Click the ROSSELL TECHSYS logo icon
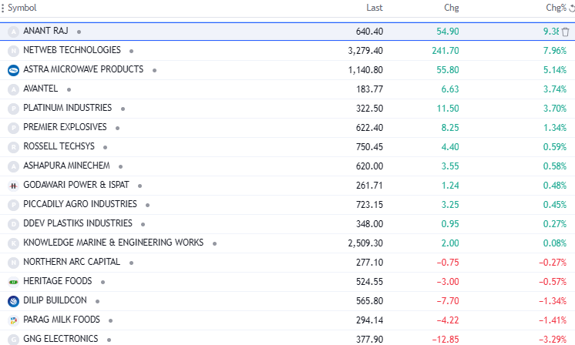Viewport: 575px width, 345px height. pos(13,147)
